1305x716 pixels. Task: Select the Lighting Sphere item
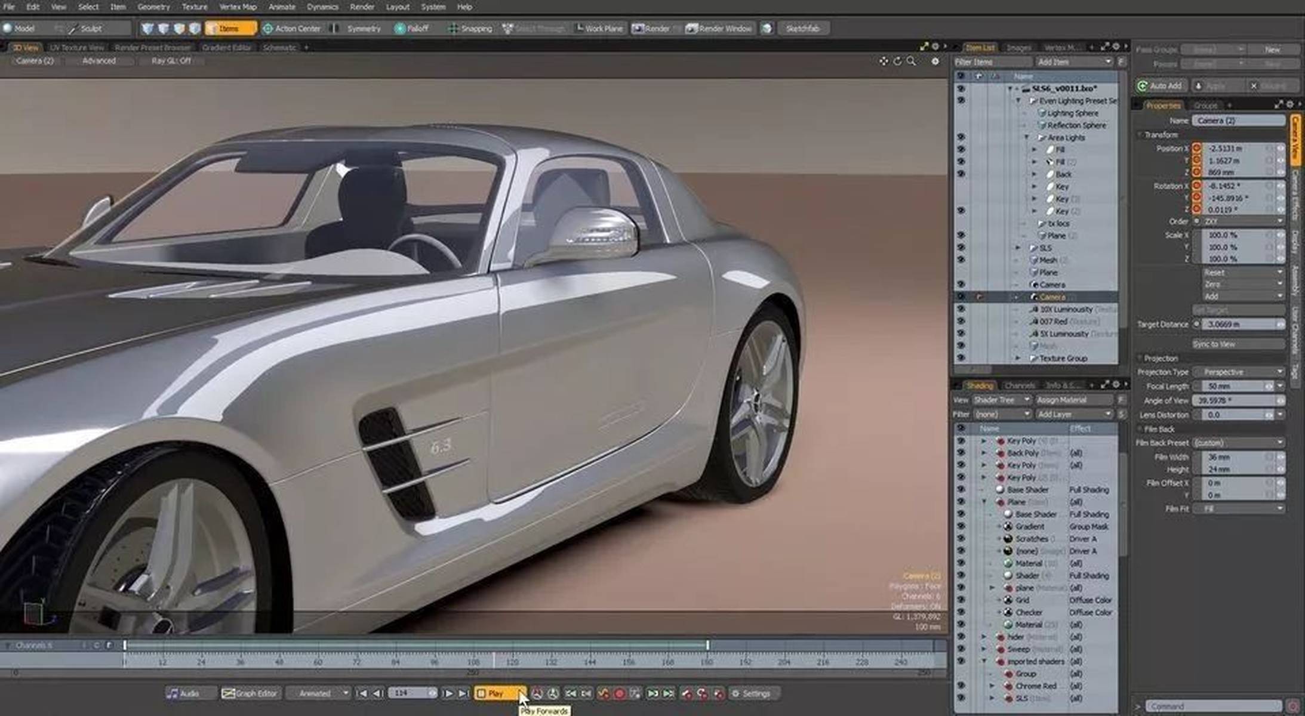[1072, 113]
